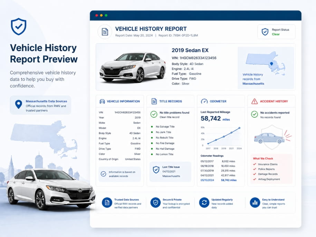
Task: Click the Easy to Understand bar chart icon
Action: tap(255, 202)
